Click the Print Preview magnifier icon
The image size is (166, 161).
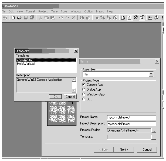click(123, 18)
